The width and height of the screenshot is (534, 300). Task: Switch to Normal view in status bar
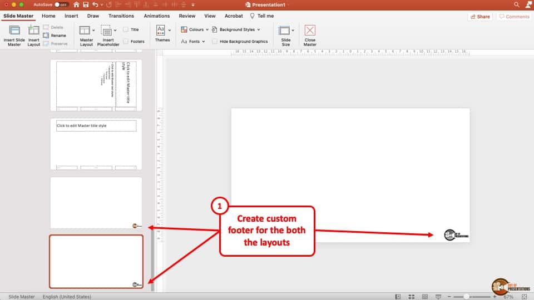click(398, 297)
